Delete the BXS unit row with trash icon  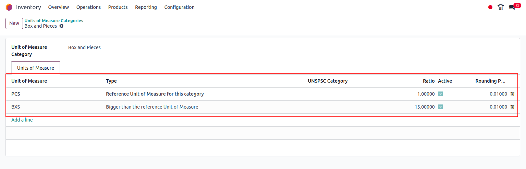512,107
